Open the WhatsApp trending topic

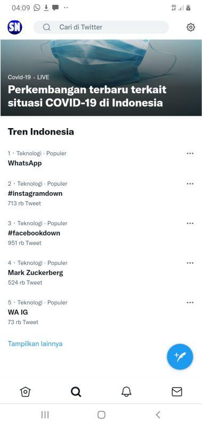[x=25, y=163]
